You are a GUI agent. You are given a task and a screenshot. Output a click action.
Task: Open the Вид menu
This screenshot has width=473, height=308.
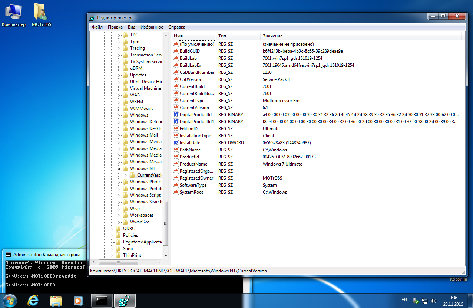click(x=132, y=27)
